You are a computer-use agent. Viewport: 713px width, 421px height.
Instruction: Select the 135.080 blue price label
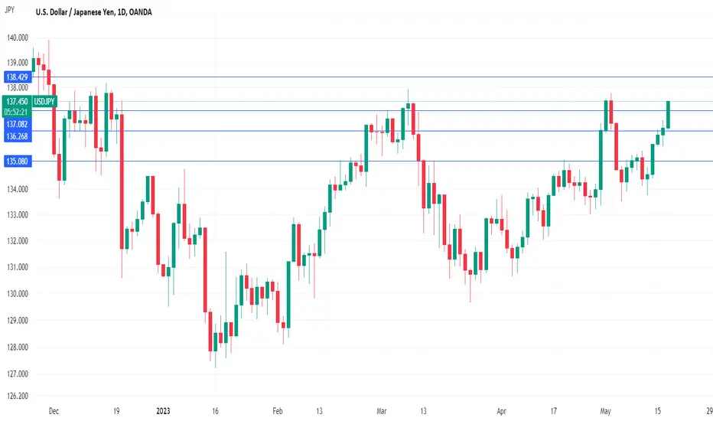point(18,161)
